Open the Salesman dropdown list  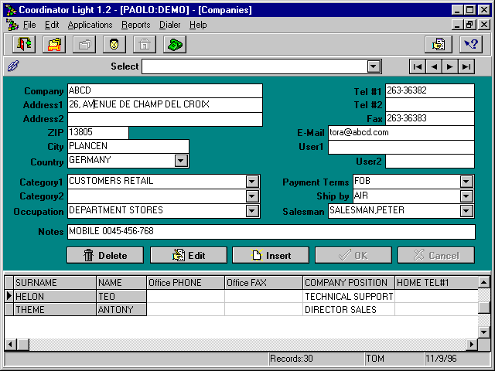(466, 211)
